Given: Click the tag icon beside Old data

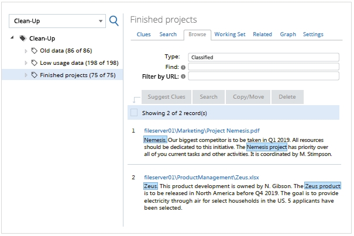Looking at the screenshot, I should [x=35, y=51].
